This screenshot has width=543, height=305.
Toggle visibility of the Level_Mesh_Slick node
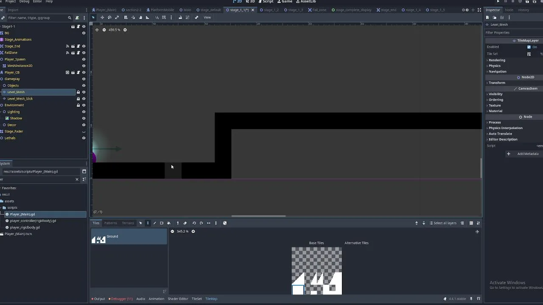click(84, 99)
